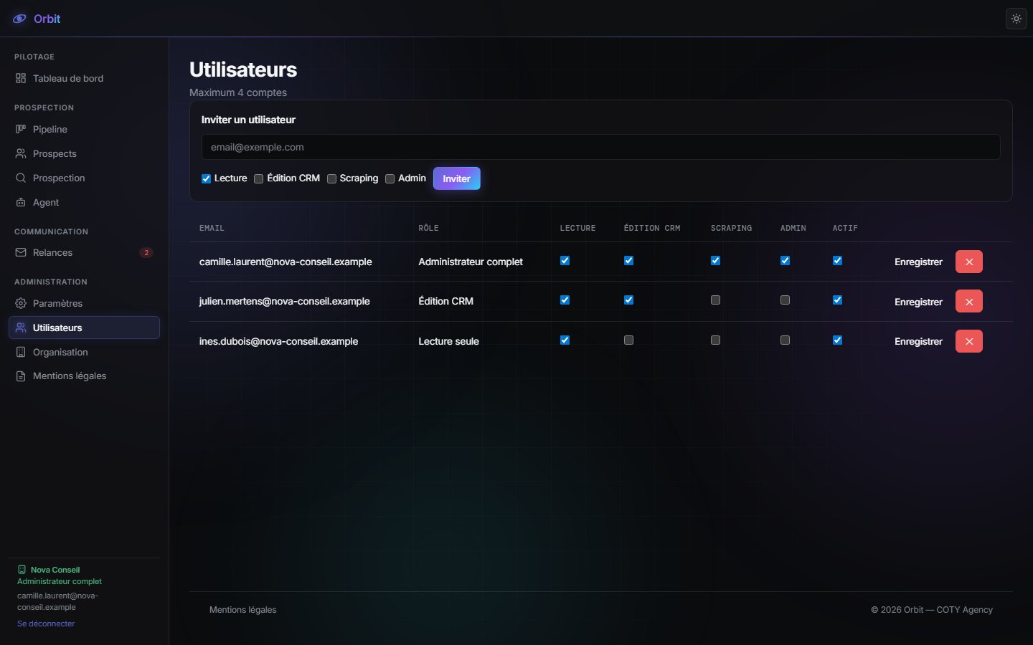
Task: Click the Mentions légales document icon
Action: [21, 376]
